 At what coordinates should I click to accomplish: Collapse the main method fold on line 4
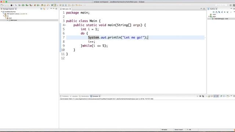(65, 25)
